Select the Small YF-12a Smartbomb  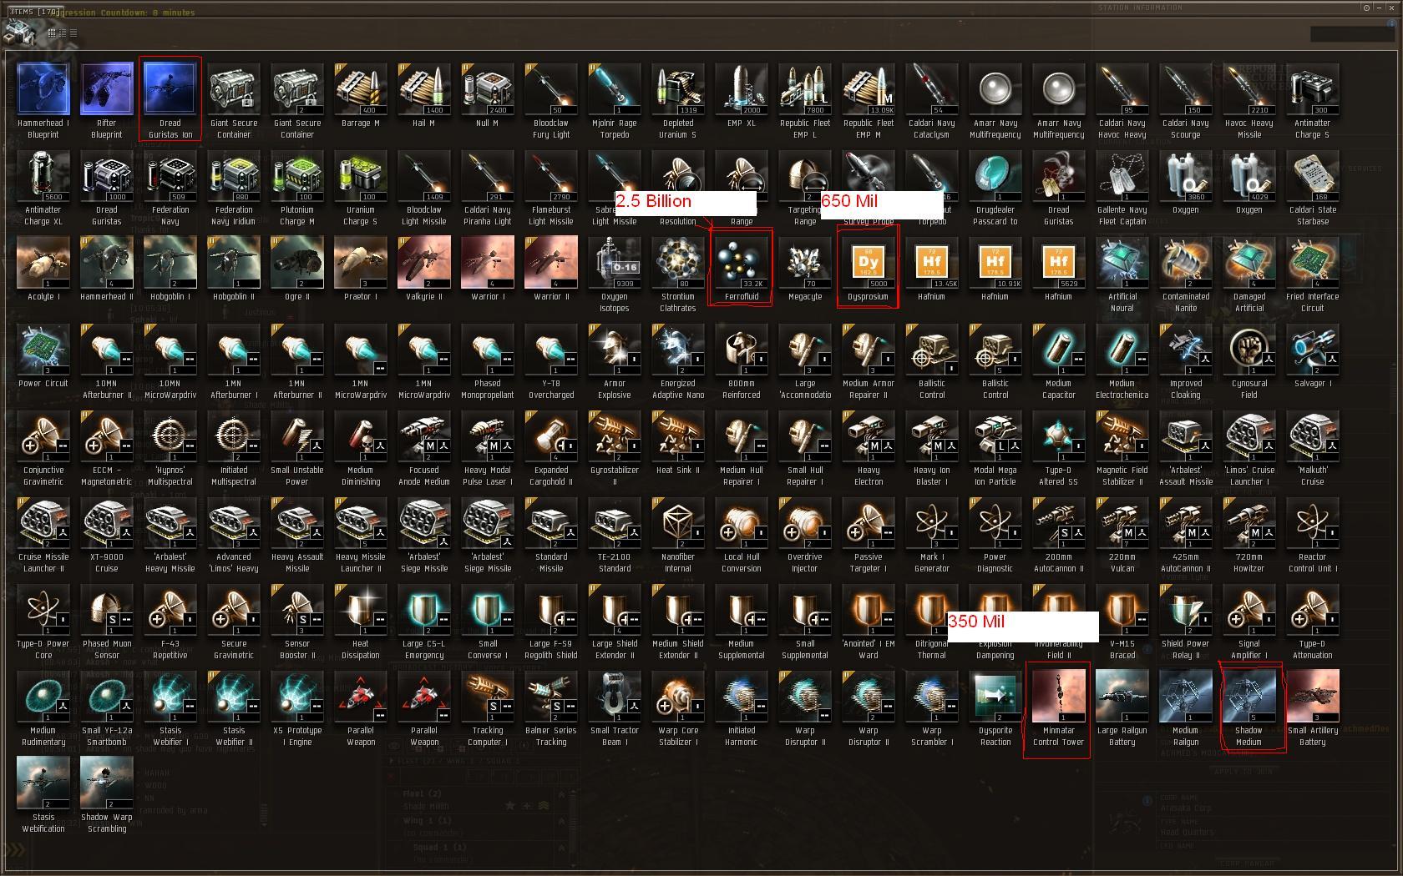(107, 707)
